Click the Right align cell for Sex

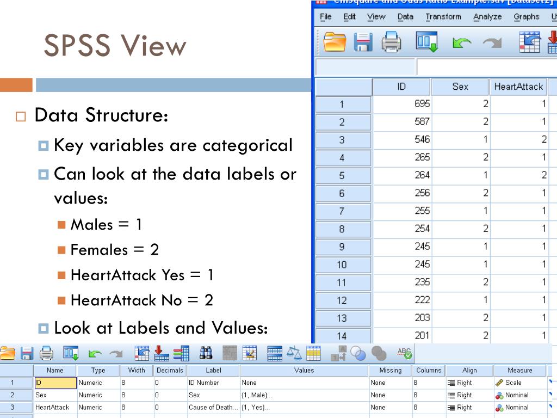pos(469,395)
